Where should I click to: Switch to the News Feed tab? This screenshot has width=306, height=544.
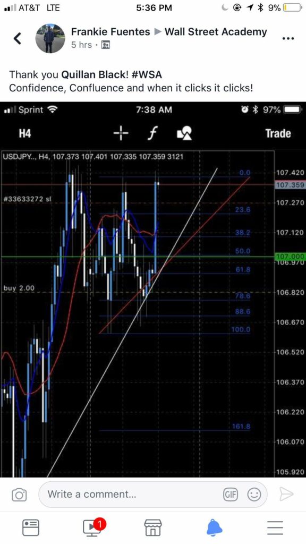click(x=30, y=528)
